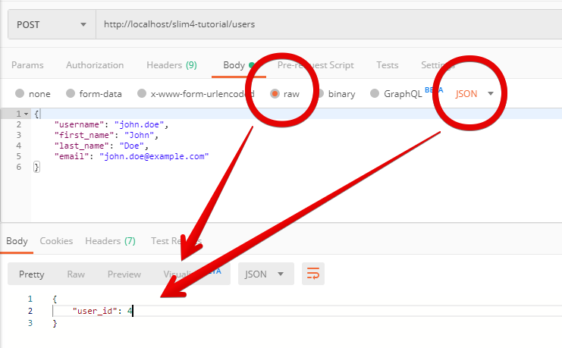Select the none body type radio button

[20, 94]
